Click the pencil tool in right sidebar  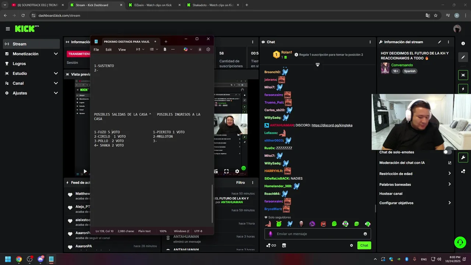[463, 57]
